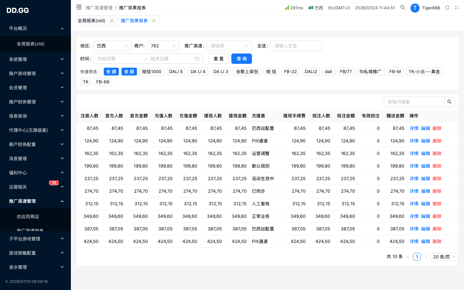Screen dimensions: 464x290
Task: Open 商户 dropdown showing 762
Action: [163, 46]
